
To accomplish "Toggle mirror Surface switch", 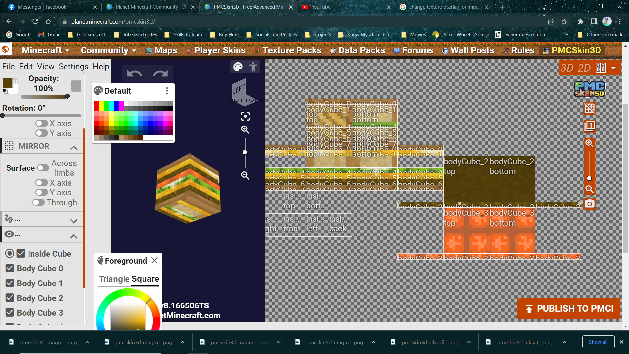I will point(43,168).
